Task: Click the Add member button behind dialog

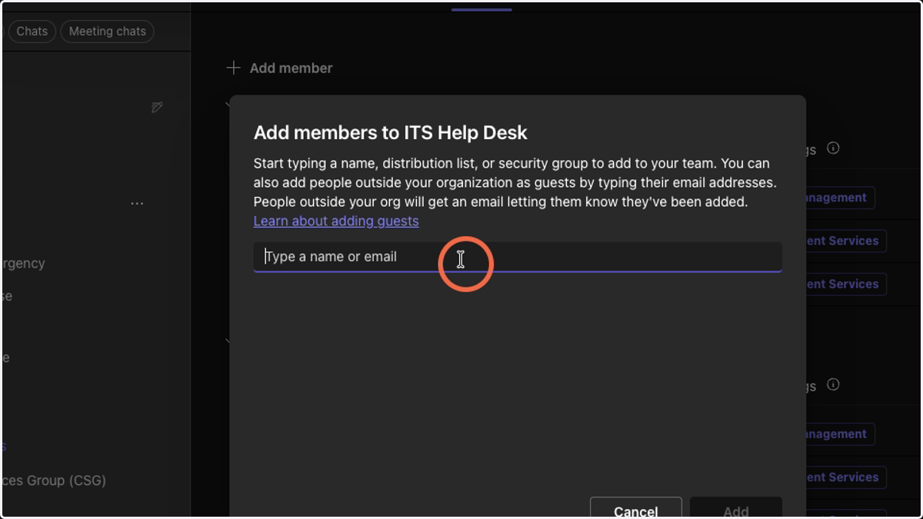Action: pos(280,68)
